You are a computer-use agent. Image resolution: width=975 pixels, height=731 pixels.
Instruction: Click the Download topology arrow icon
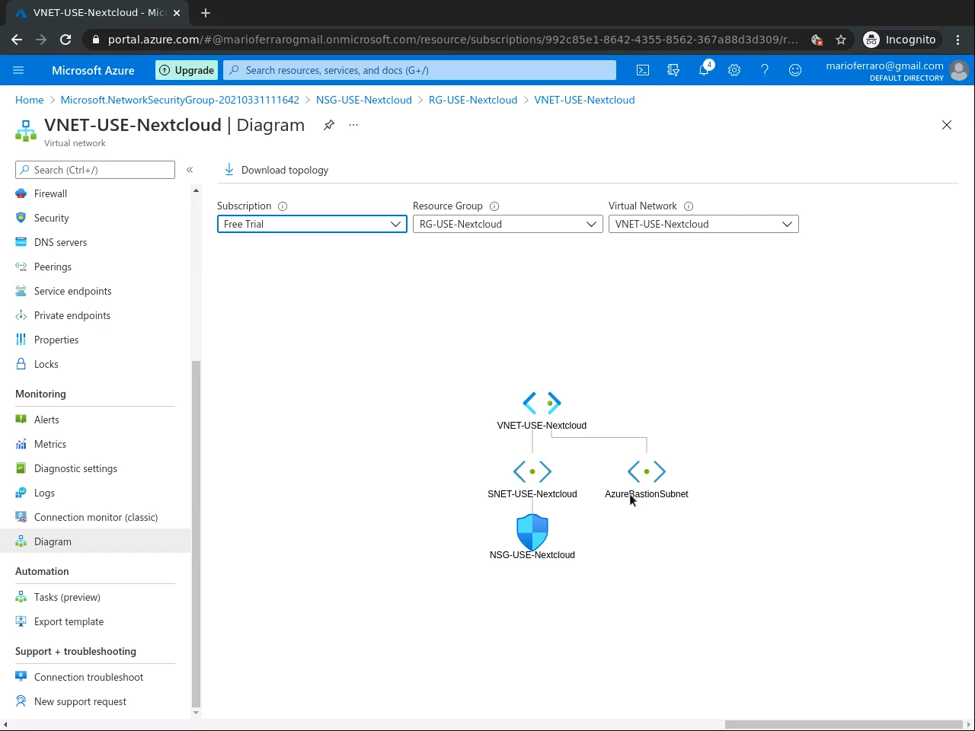pyautogui.click(x=229, y=170)
